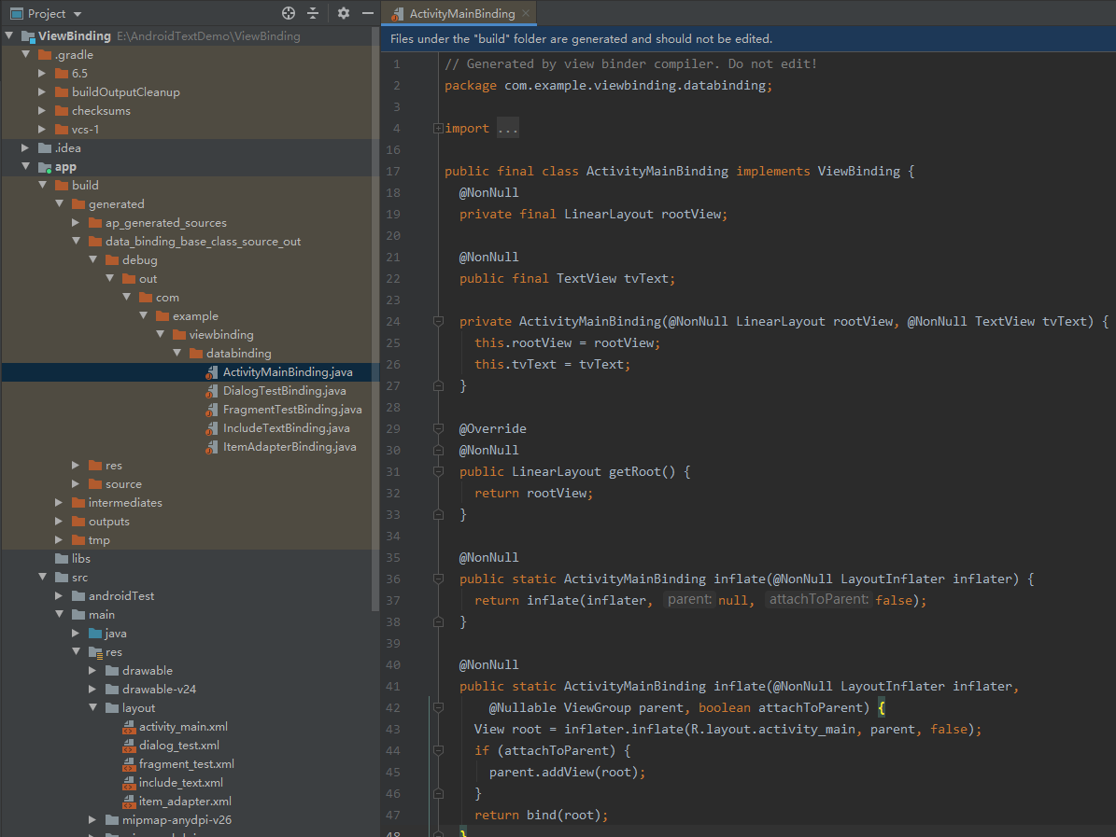Click the dialog_test.xml layout file icon

(x=129, y=746)
